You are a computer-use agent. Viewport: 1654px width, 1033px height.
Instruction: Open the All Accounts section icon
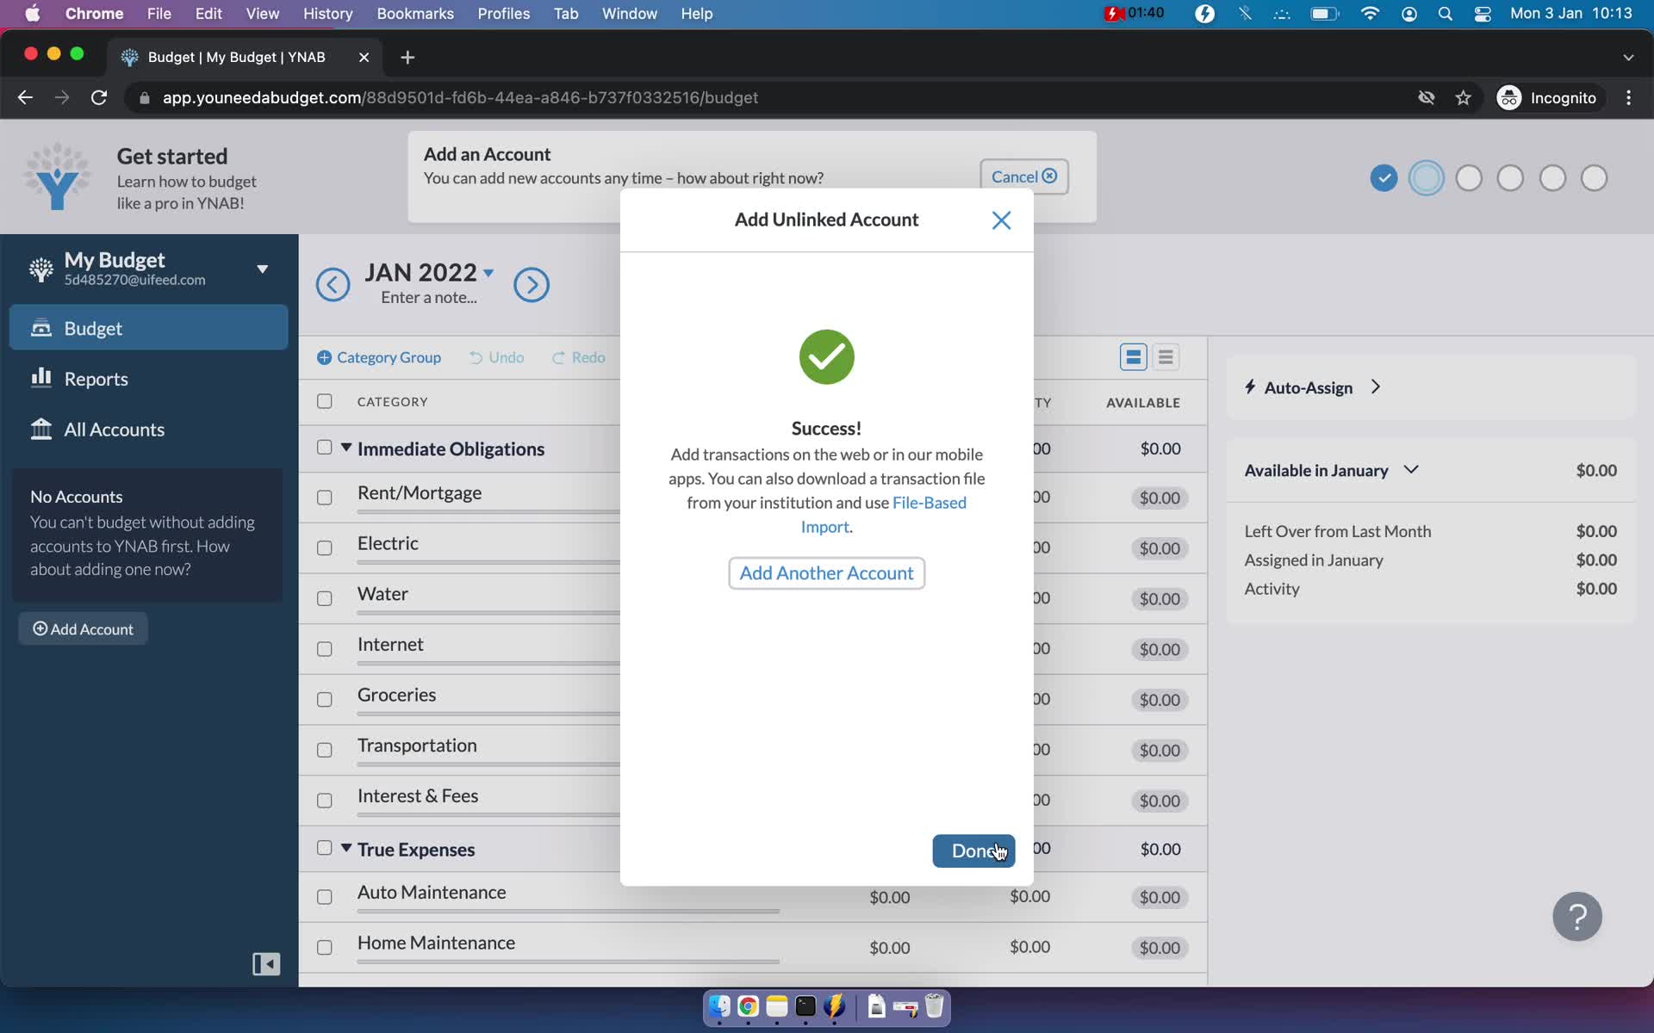coord(41,427)
